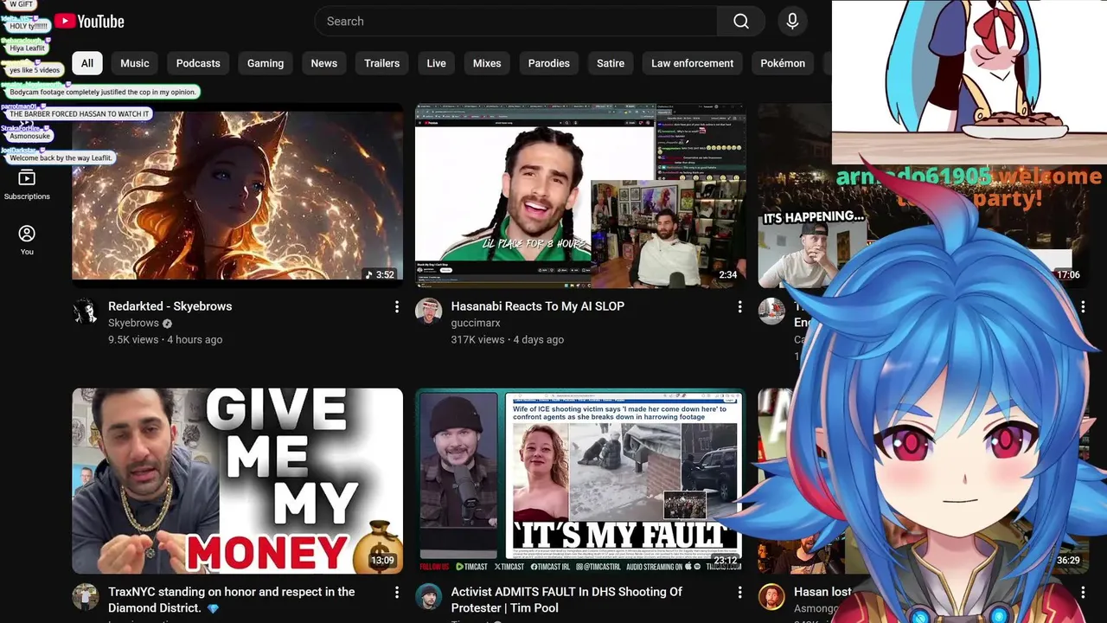Select the Mixes filter chip
Image resolution: width=1107 pixels, height=623 pixels.
tap(487, 63)
